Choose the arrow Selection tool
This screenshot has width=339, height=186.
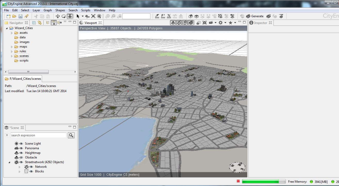tap(78, 16)
